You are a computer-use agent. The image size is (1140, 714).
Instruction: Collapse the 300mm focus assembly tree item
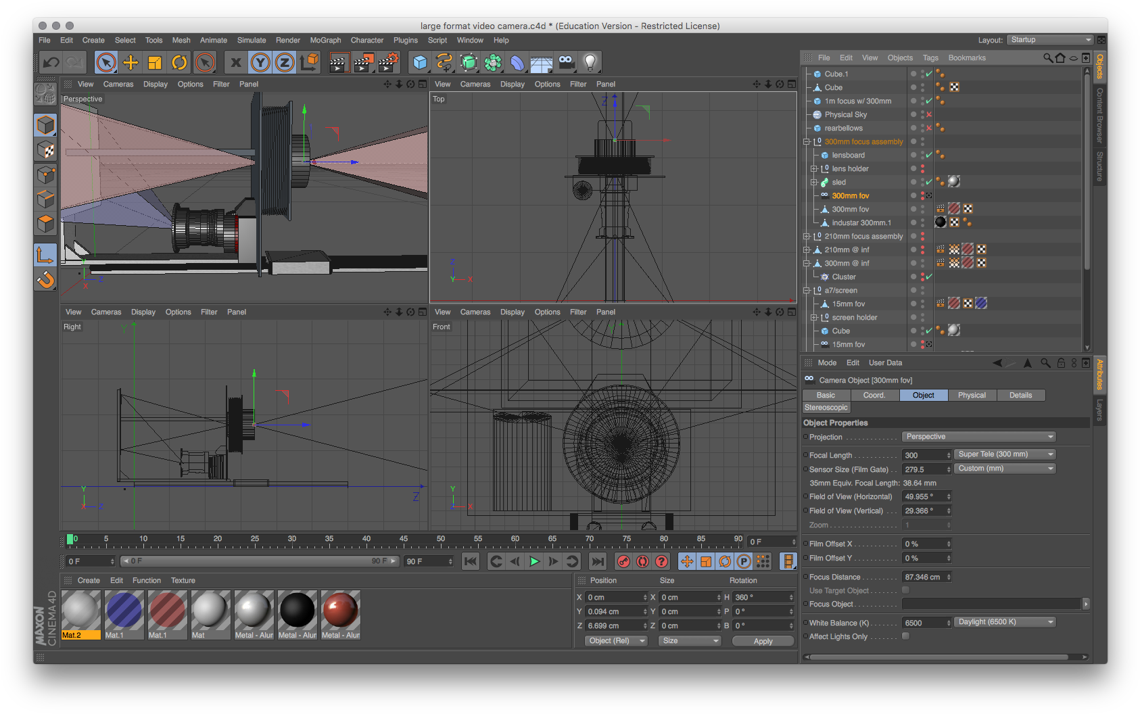tap(806, 142)
